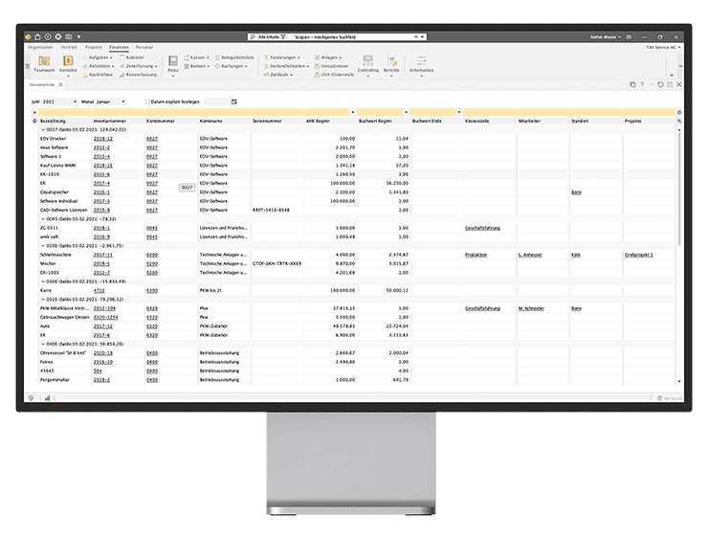Click the help question mark icon
Image resolution: width=708 pixels, height=539 pixels.
coord(641,84)
